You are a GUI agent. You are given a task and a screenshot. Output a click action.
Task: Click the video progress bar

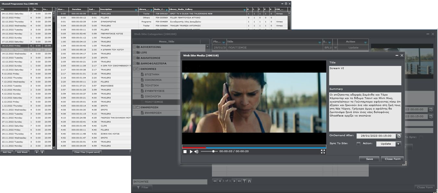[254, 148]
